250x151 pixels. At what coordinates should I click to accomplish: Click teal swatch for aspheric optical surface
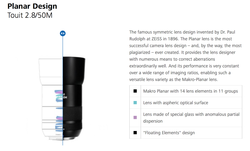[135, 103]
